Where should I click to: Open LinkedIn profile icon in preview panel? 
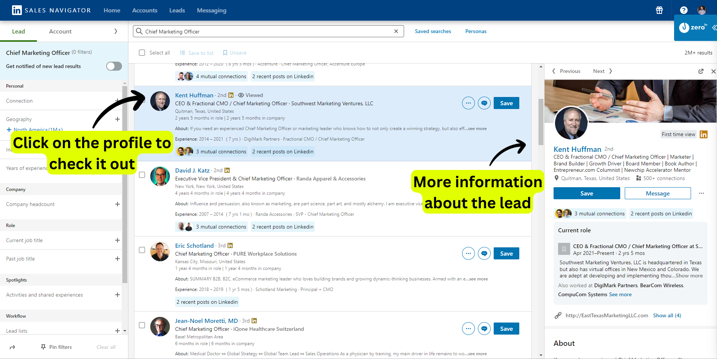pyautogui.click(x=703, y=134)
